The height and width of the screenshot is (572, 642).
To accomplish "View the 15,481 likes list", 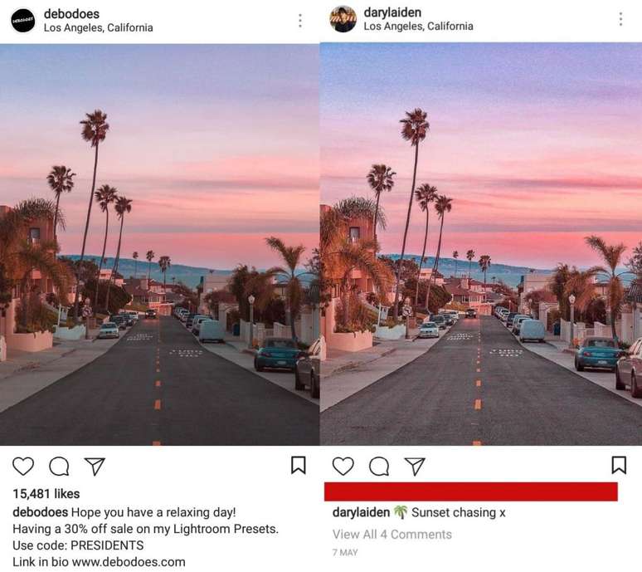I will [x=46, y=493].
